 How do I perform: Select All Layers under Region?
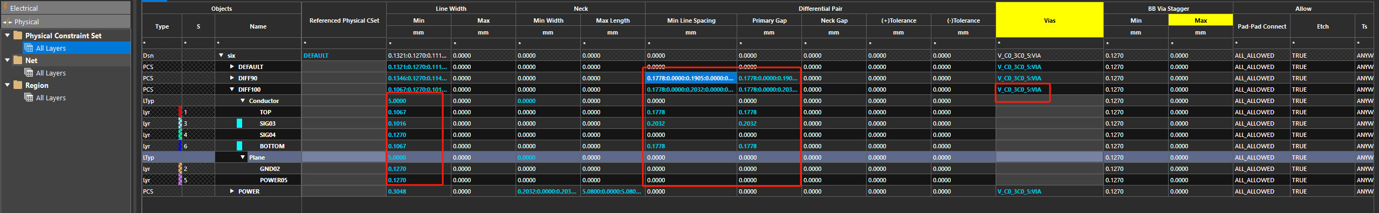coord(51,98)
